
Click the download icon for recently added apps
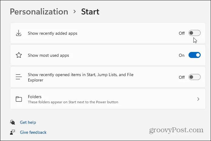coord(19,33)
